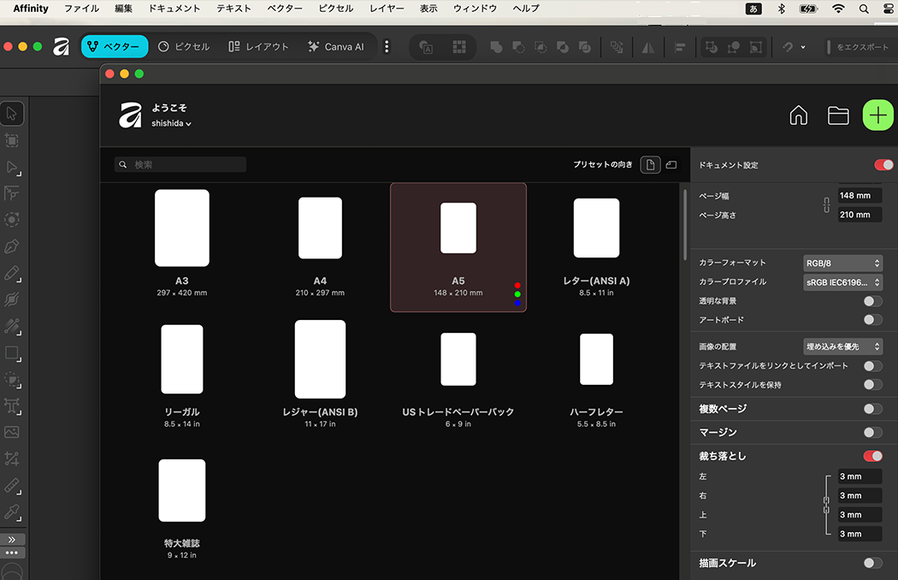Select the Pen tool in left toolbar
Screen dimensions: 898x580
point(12,246)
